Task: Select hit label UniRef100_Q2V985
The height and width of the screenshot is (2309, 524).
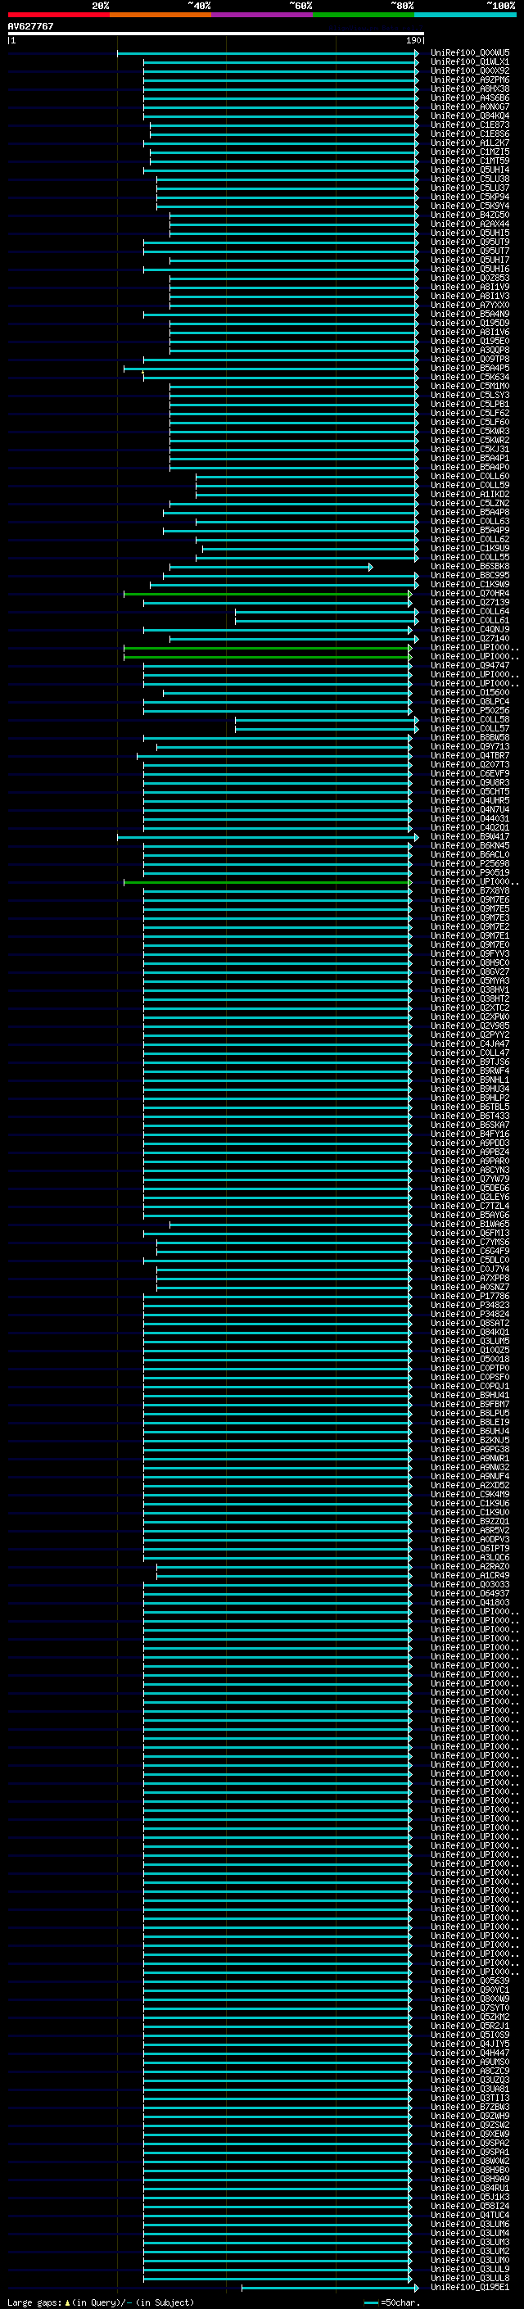Action: tap(470, 1025)
